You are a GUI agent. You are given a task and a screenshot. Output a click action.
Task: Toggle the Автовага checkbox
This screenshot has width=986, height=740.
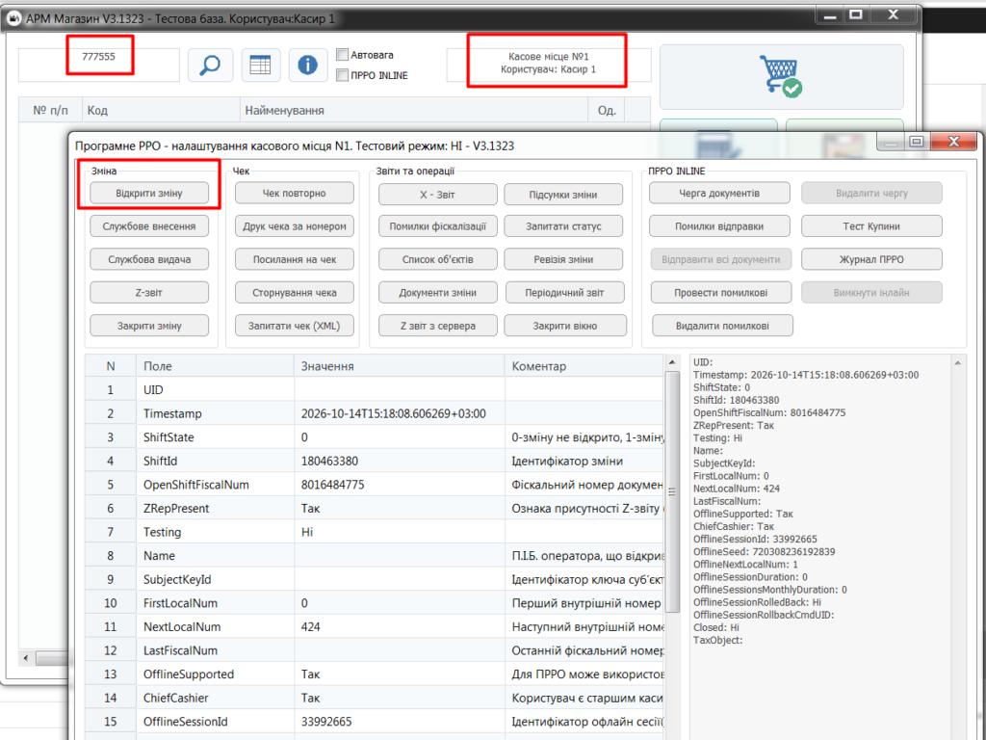[342, 55]
